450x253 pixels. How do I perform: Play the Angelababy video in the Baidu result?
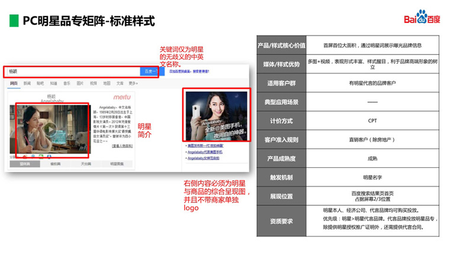tap(50, 129)
